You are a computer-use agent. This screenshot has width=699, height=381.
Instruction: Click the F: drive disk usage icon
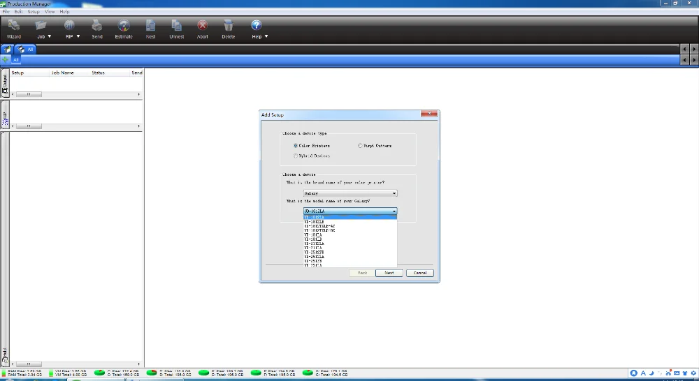[256, 373]
